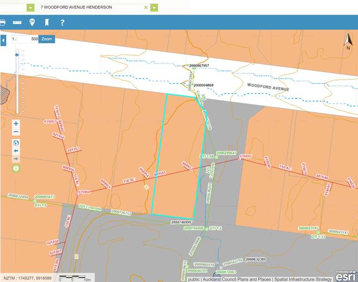Collapse the side panel with left arrow
358x282 pixels.
(3, 41)
